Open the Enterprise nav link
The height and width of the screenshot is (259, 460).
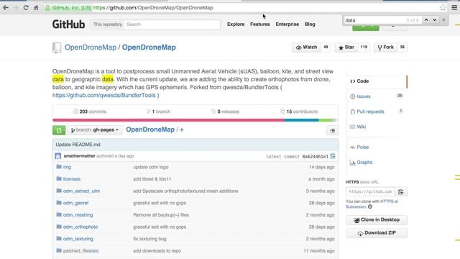click(287, 24)
